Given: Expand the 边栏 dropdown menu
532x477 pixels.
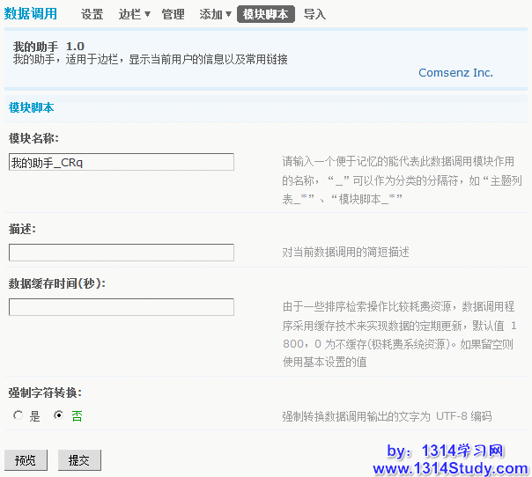Looking at the screenshot, I should coord(134,14).
